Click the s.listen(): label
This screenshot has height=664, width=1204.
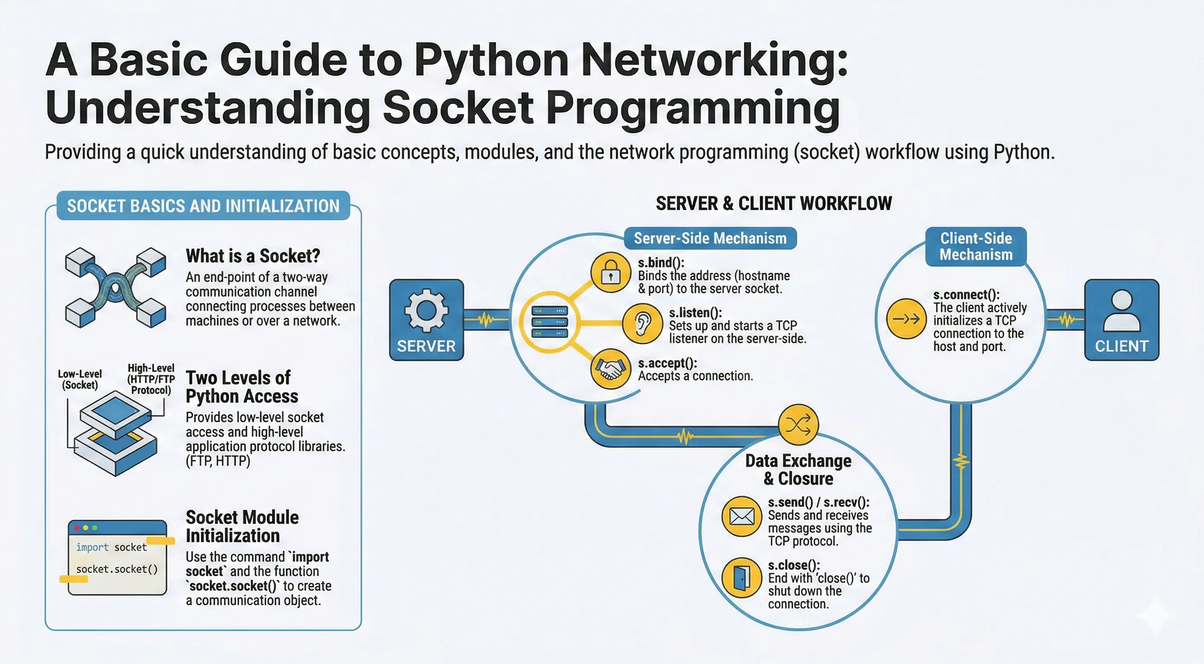coord(695,313)
